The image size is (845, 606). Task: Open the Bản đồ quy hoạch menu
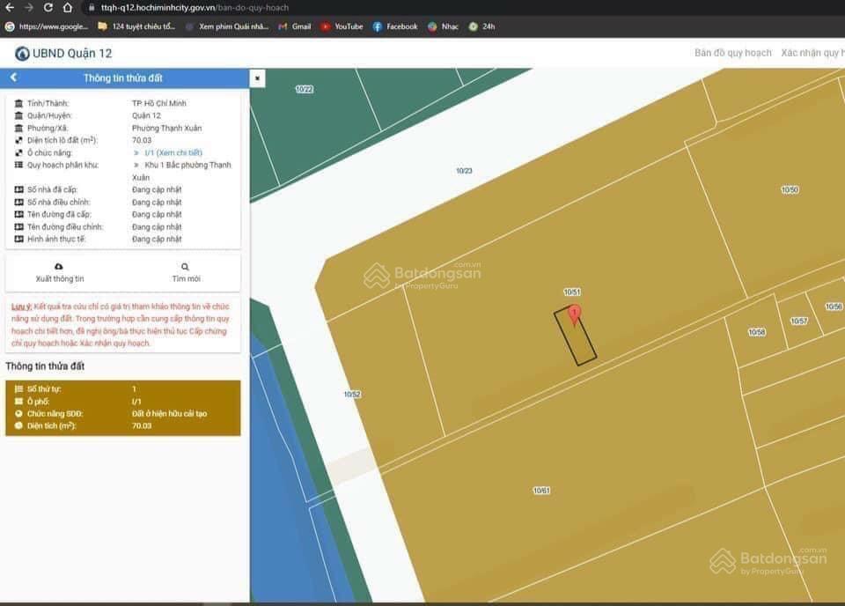pos(732,53)
